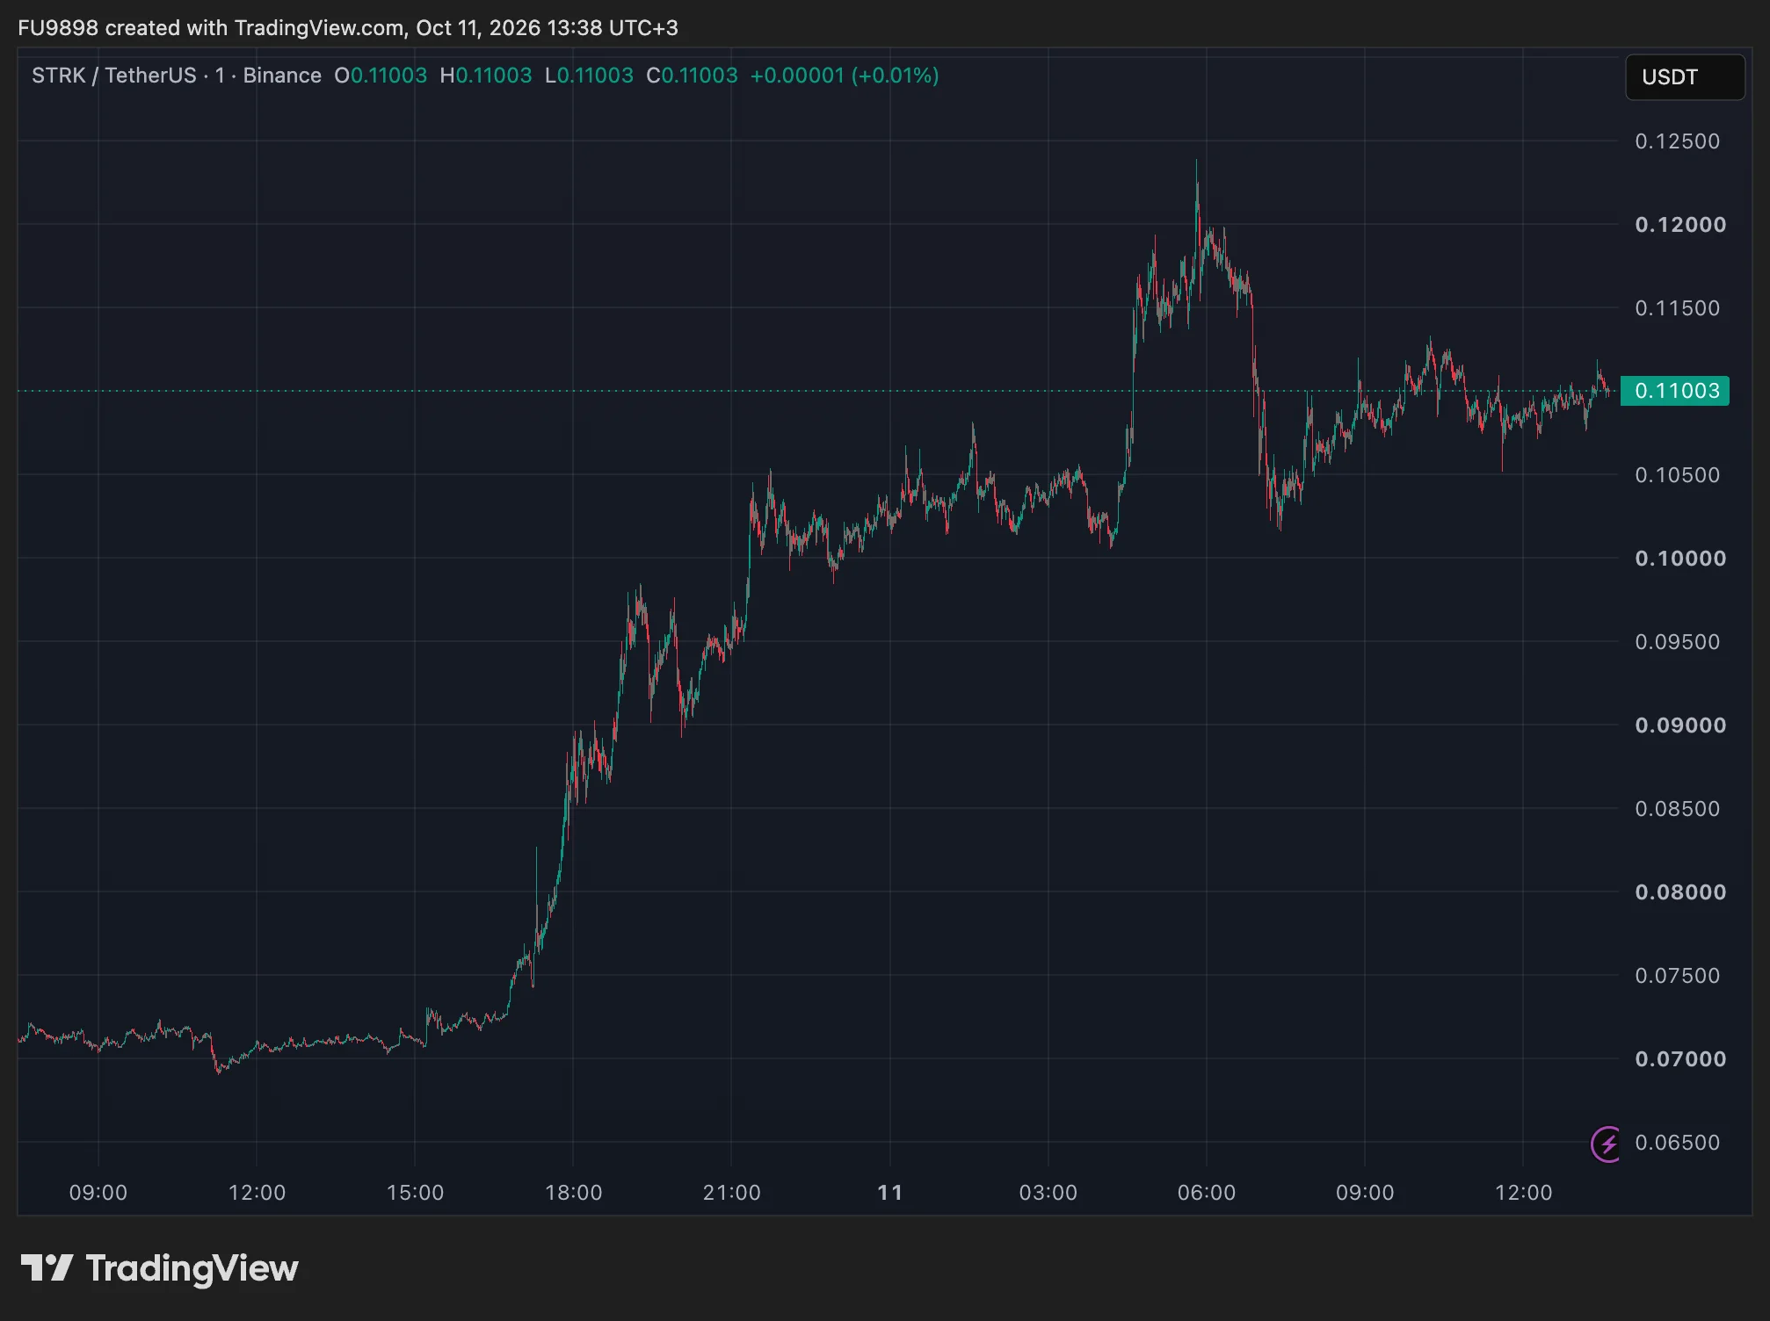The image size is (1770, 1321).
Task: Click the 0.09000 price axis label
Action: [1679, 725]
